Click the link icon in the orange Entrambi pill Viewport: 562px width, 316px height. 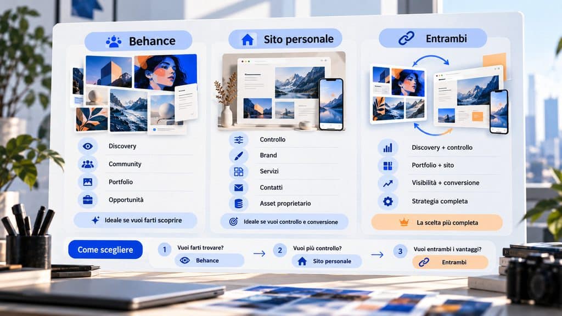click(424, 262)
